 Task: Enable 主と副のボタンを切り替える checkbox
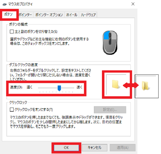point(12,32)
